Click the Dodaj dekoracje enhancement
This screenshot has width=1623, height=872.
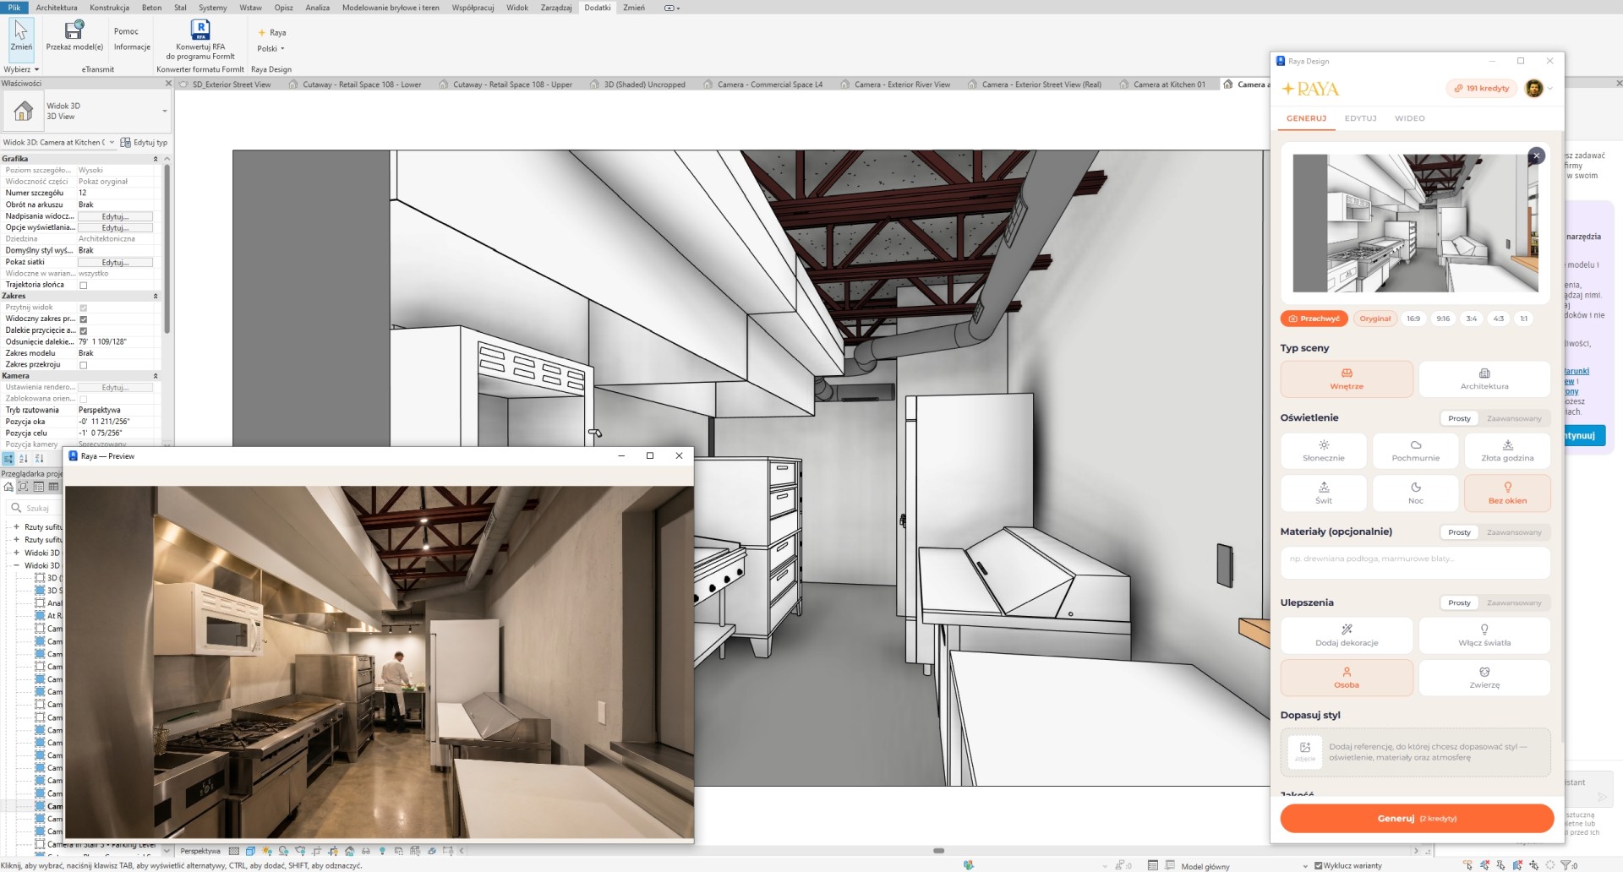1346,635
